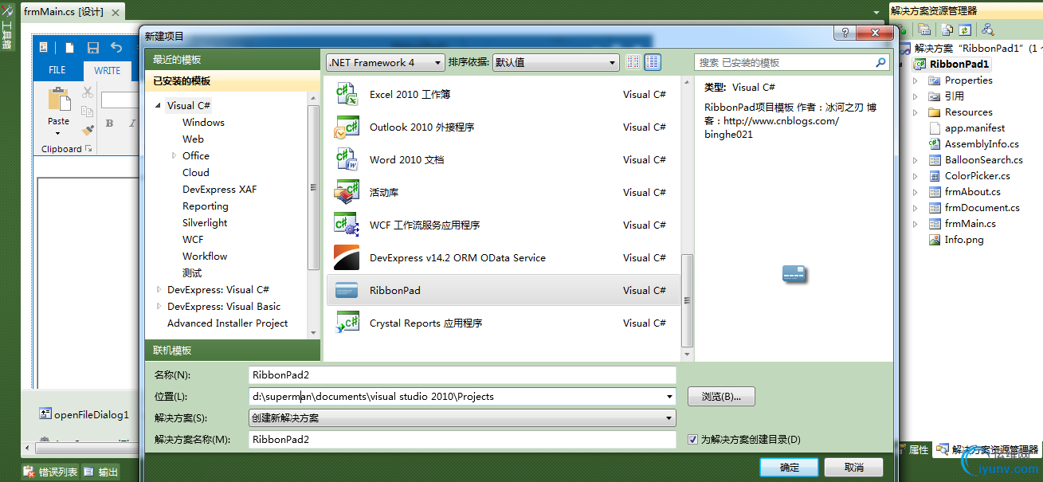
Task: Expand DevExpress: Visual C# tree node
Action: point(159,289)
